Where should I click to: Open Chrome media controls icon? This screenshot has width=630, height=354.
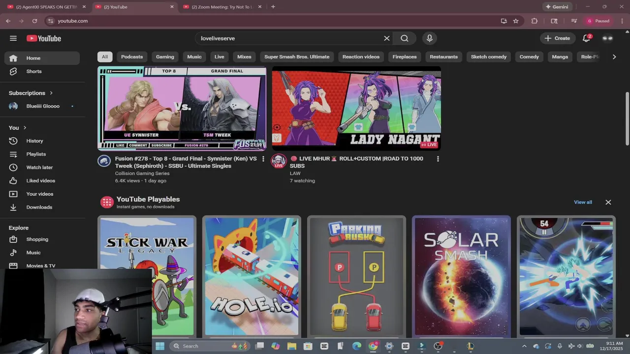pyautogui.click(x=574, y=21)
